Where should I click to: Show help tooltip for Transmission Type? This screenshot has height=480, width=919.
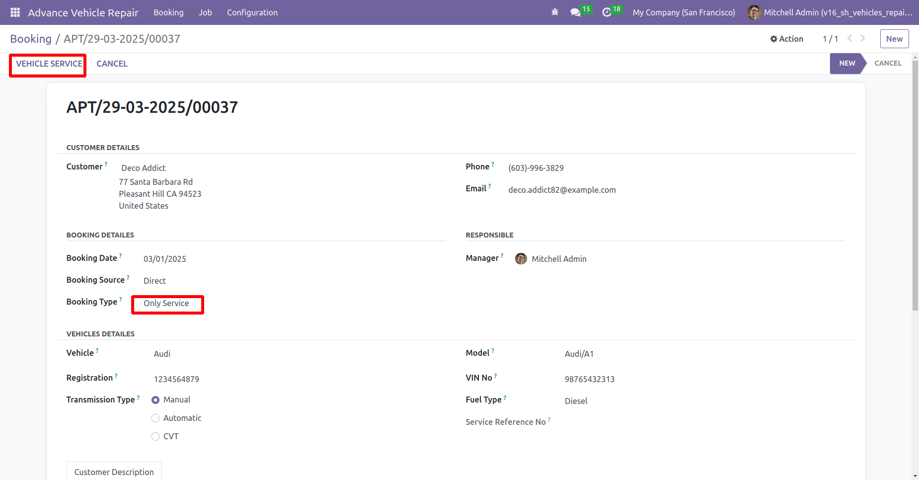pos(138,398)
